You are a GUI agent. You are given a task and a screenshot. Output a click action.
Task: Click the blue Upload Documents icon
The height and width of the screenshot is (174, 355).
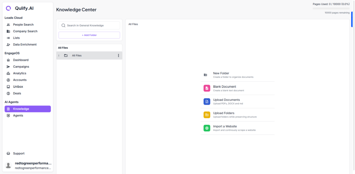(x=207, y=101)
